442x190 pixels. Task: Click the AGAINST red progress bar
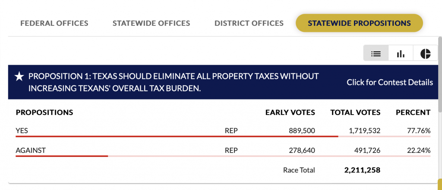pyautogui.click(x=62, y=156)
